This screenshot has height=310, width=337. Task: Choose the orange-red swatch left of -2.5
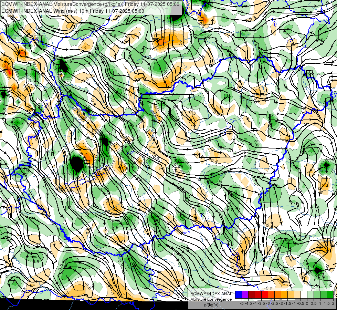click(271, 294)
